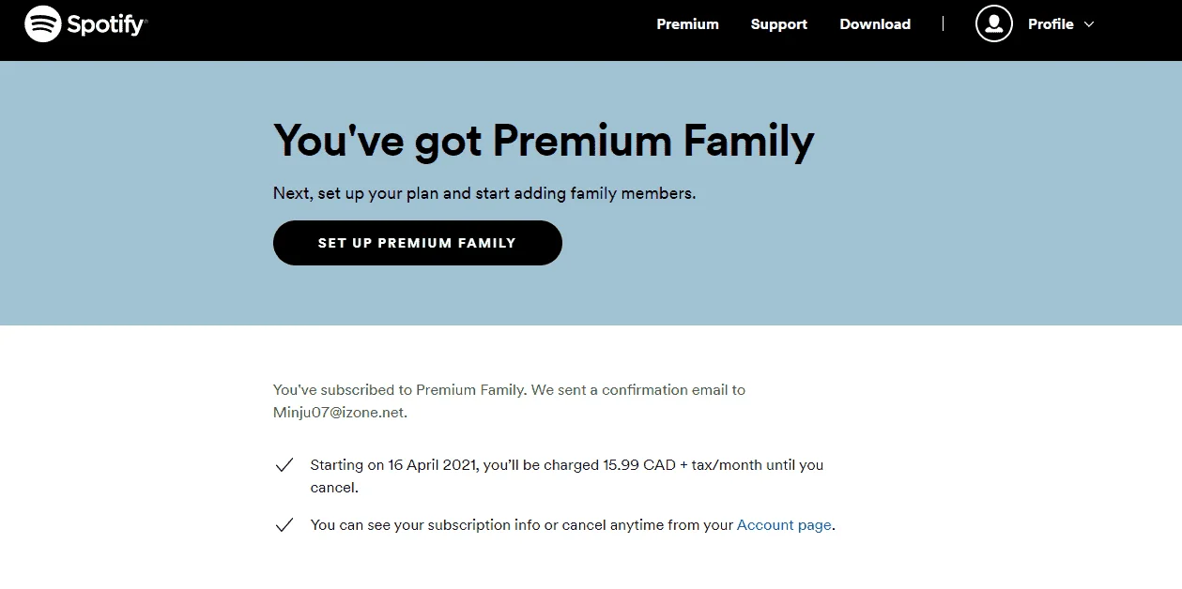The width and height of the screenshot is (1182, 589).
Task: Click the checkmark beside the subscription info line
Action: point(284,525)
